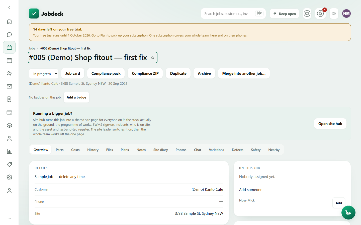The height and width of the screenshot is (225, 361).
Task: Open the Files tab
Action: click(x=110, y=150)
